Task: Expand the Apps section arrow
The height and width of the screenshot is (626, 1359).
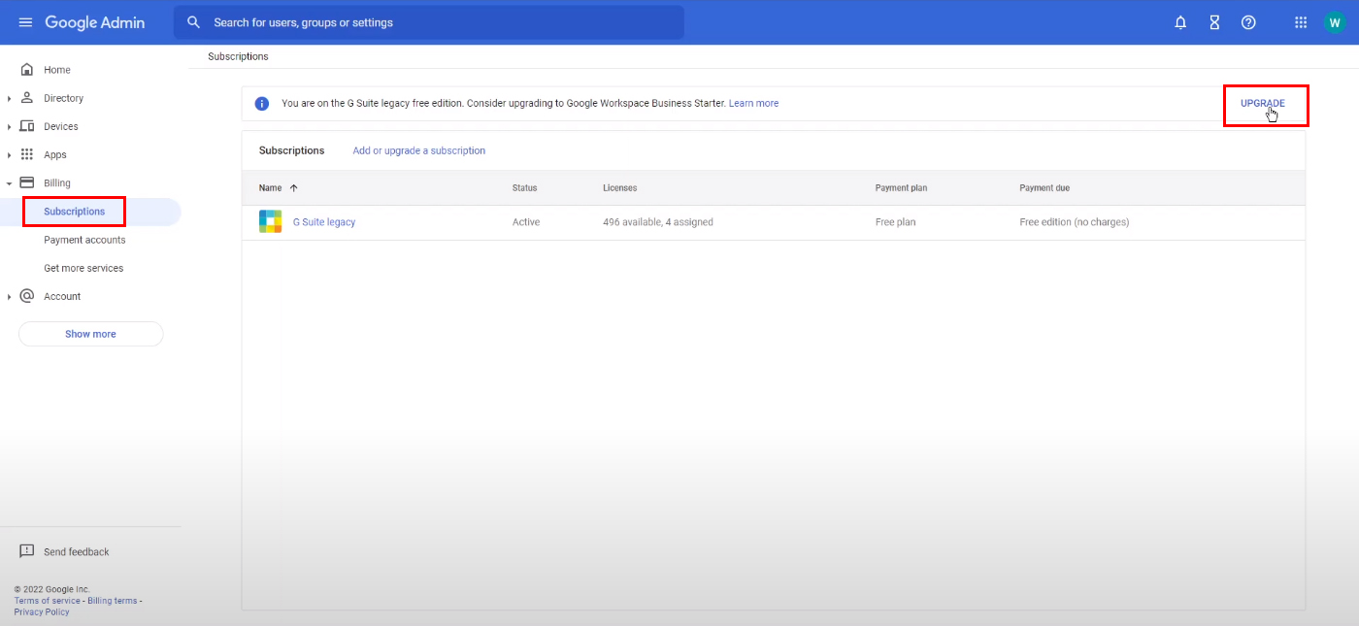Action: [9, 155]
